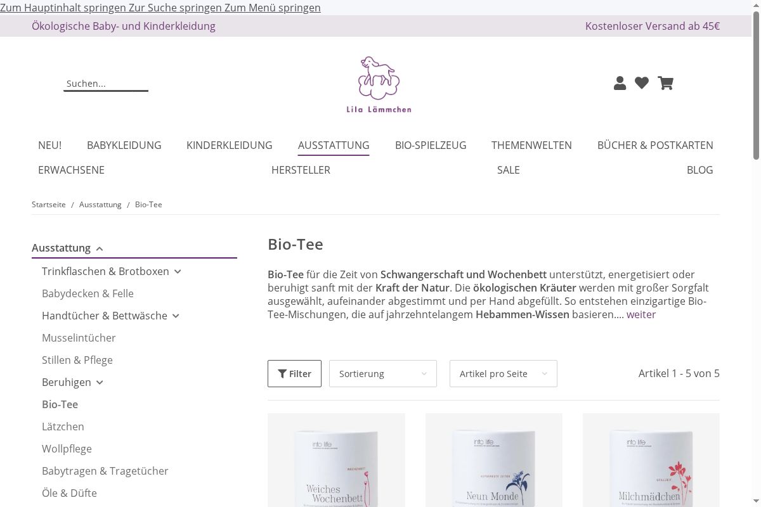Click the Lila Lämmchen logo
The height and width of the screenshot is (507, 761).
click(379, 84)
